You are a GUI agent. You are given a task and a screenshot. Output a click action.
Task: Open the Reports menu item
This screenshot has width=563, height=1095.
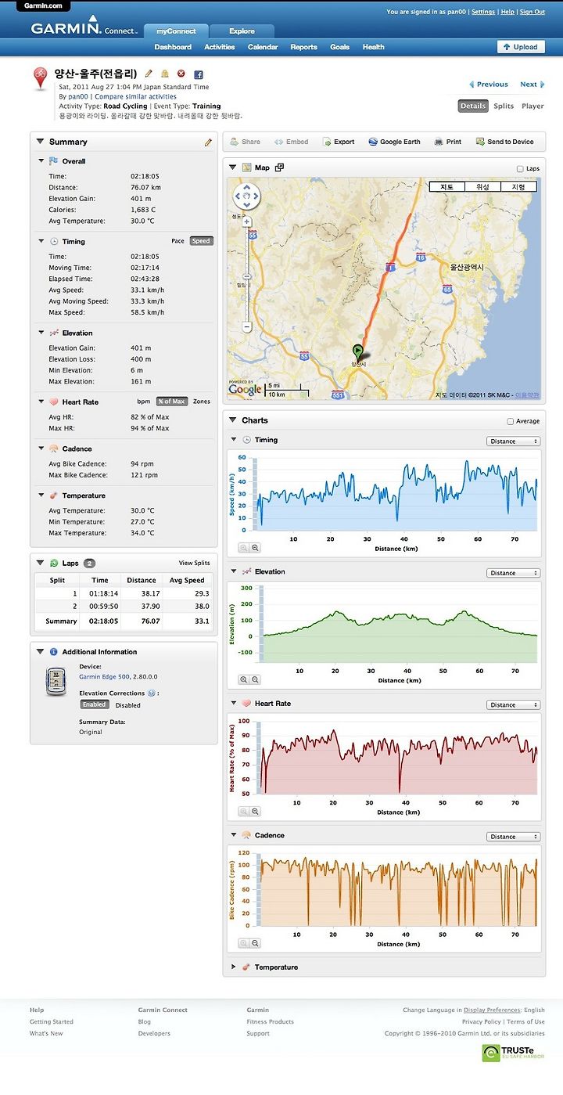pos(304,47)
